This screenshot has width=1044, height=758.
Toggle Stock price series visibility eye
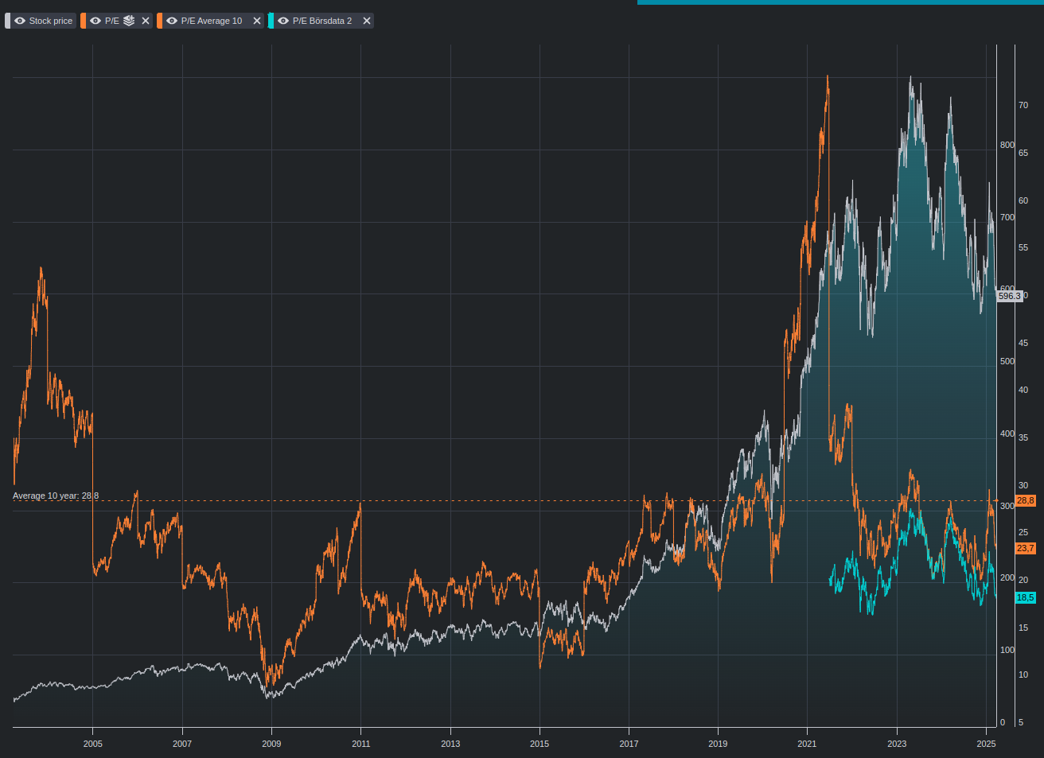pos(20,21)
